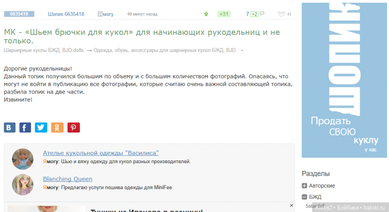The height and width of the screenshot is (212, 389).
Task: Click Blanching Queen avatar thumbnail
Action: pyautogui.click(x=22, y=184)
